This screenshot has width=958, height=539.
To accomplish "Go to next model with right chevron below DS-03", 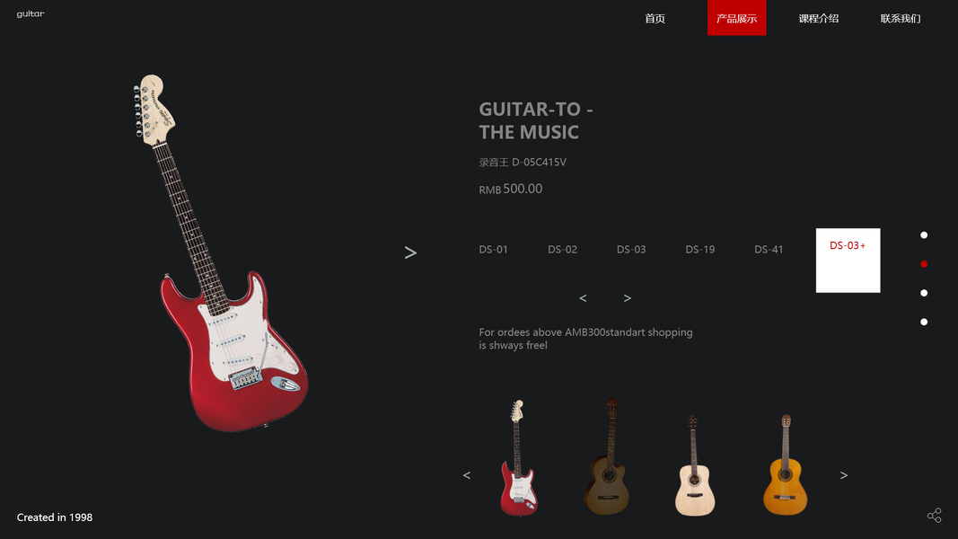I will pos(628,298).
